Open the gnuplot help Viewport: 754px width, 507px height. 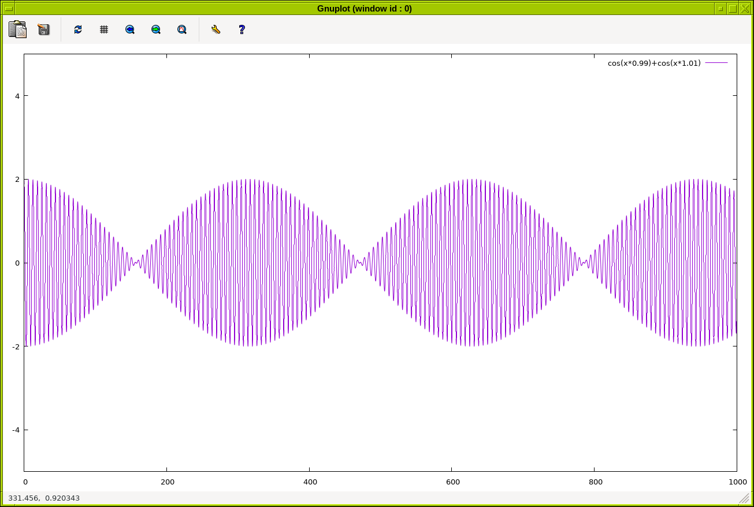point(242,29)
